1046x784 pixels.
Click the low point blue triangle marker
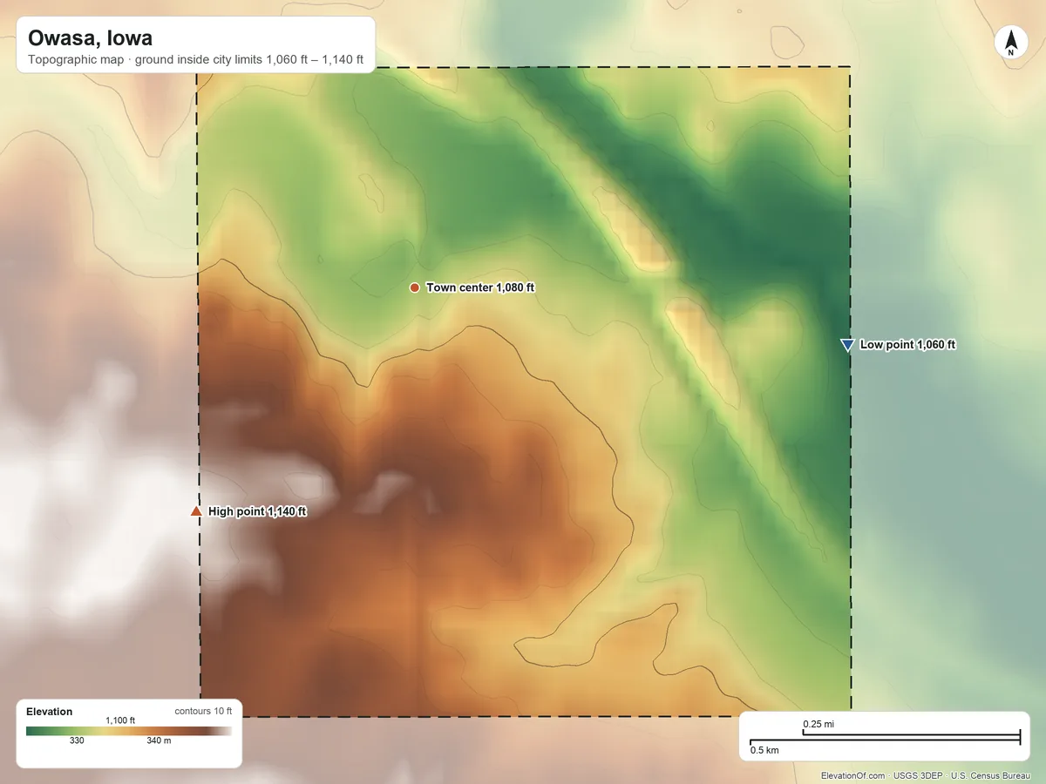[846, 345]
